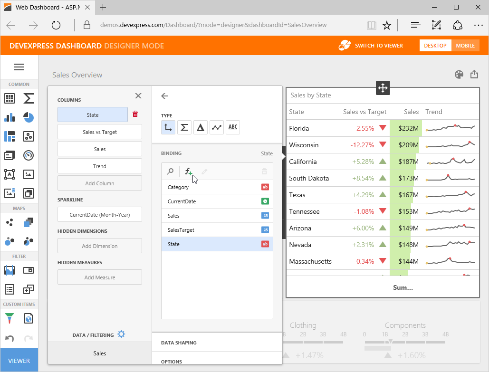Expand the Options section
Viewport: 489px width, 372px height.
pos(217,362)
